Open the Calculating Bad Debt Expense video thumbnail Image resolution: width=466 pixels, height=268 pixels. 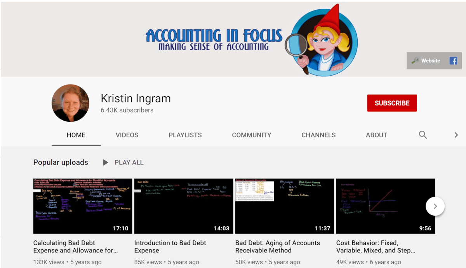click(x=83, y=206)
